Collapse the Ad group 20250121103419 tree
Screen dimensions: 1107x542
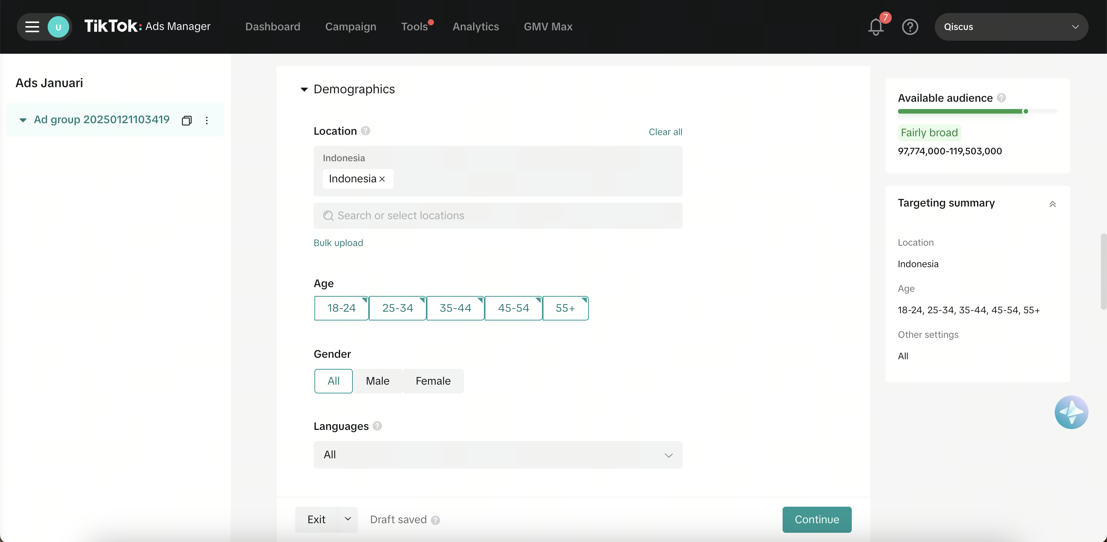pyautogui.click(x=23, y=120)
